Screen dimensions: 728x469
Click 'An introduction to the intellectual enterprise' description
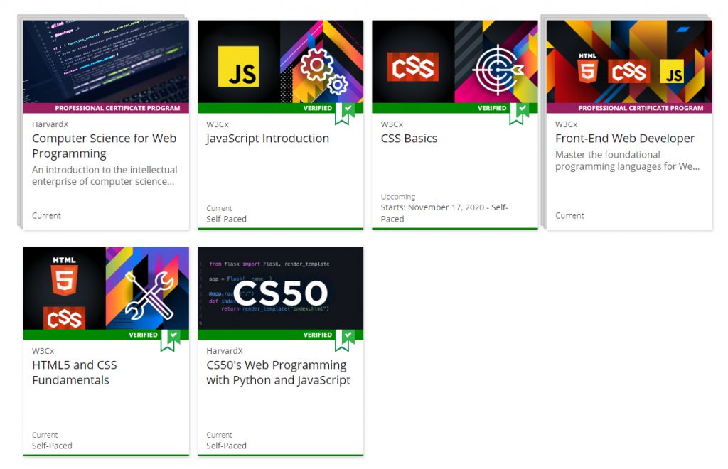click(x=105, y=176)
